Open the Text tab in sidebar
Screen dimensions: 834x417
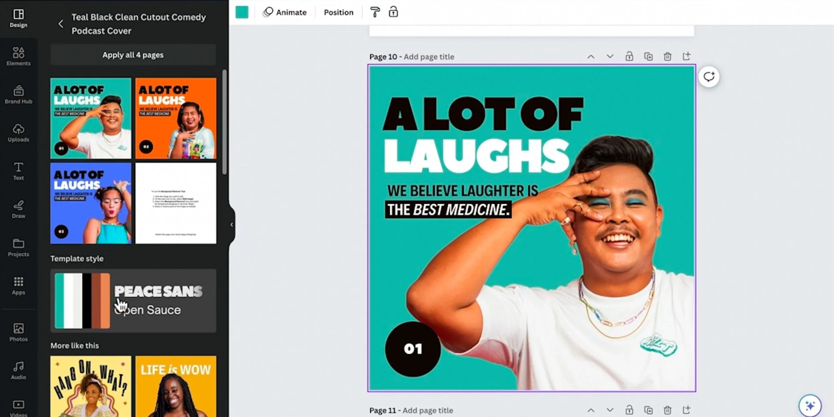coord(18,171)
